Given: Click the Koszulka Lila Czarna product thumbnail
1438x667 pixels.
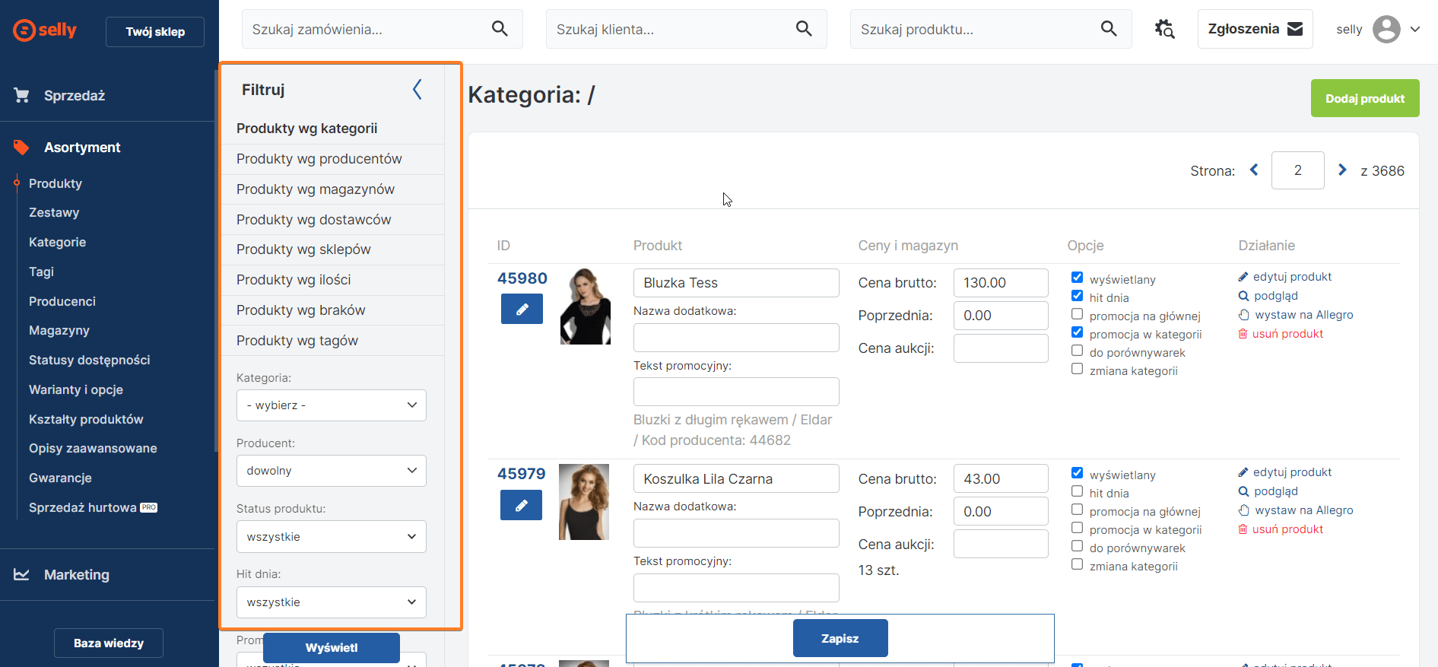Looking at the screenshot, I should point(583,502).
